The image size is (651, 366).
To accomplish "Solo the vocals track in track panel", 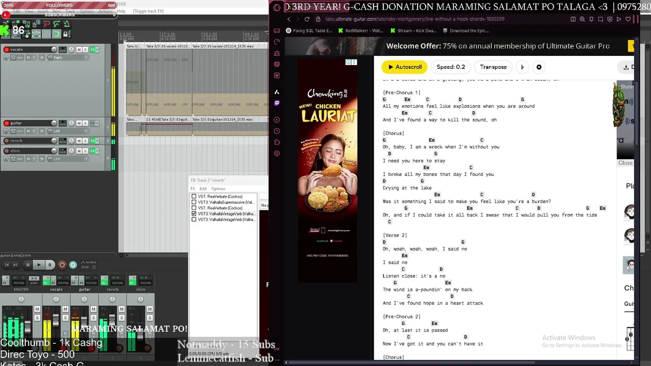I will [85, 49].
